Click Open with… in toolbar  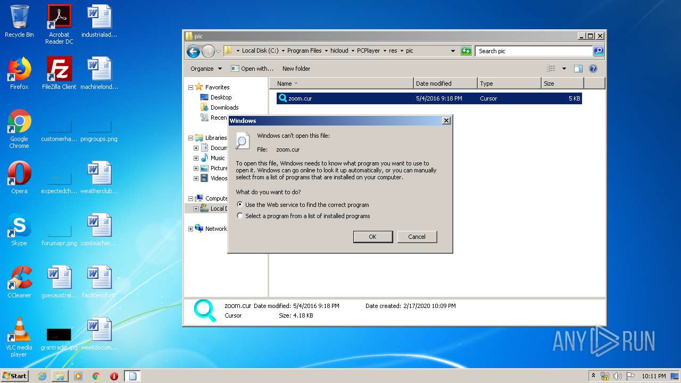(x=252, y=69)
